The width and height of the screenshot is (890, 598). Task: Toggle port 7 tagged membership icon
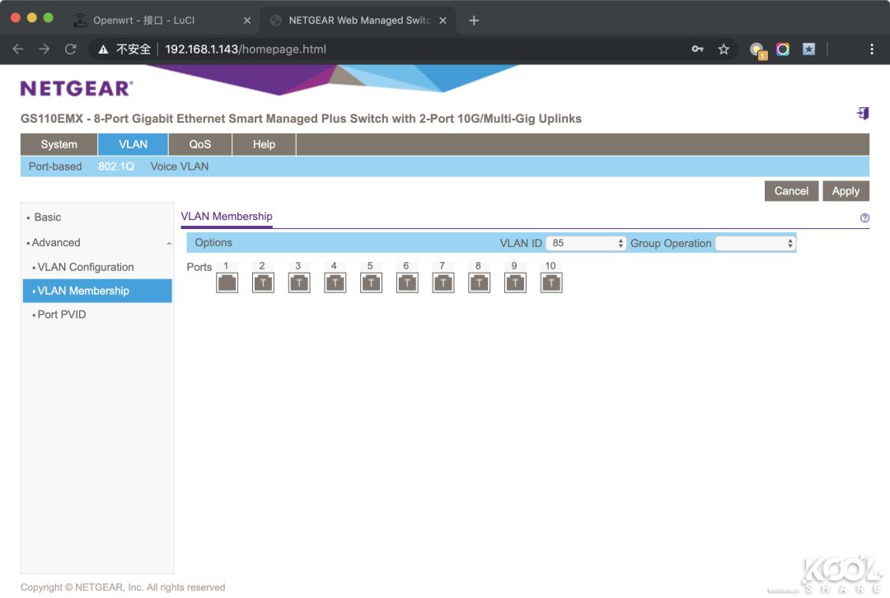[443, 283]
